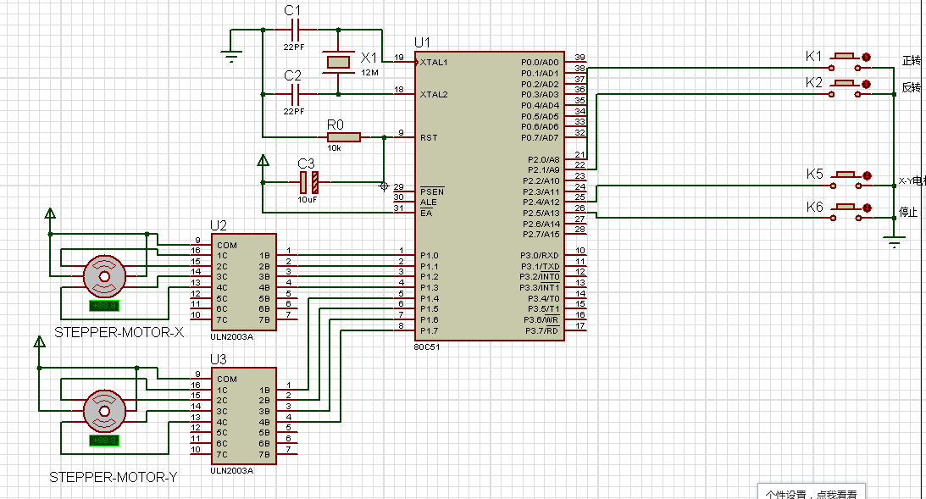926x499 pixels.
Task: Click the ULN2003A text under U3
Action: click(231, 471)
